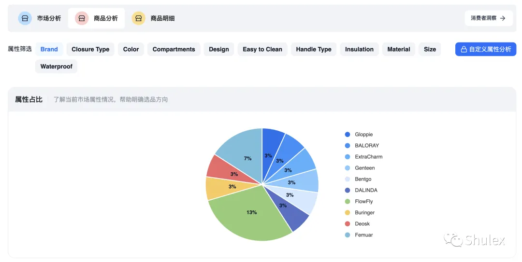Open the 商品明细 tab
The image size is (522, 262).
153,18
